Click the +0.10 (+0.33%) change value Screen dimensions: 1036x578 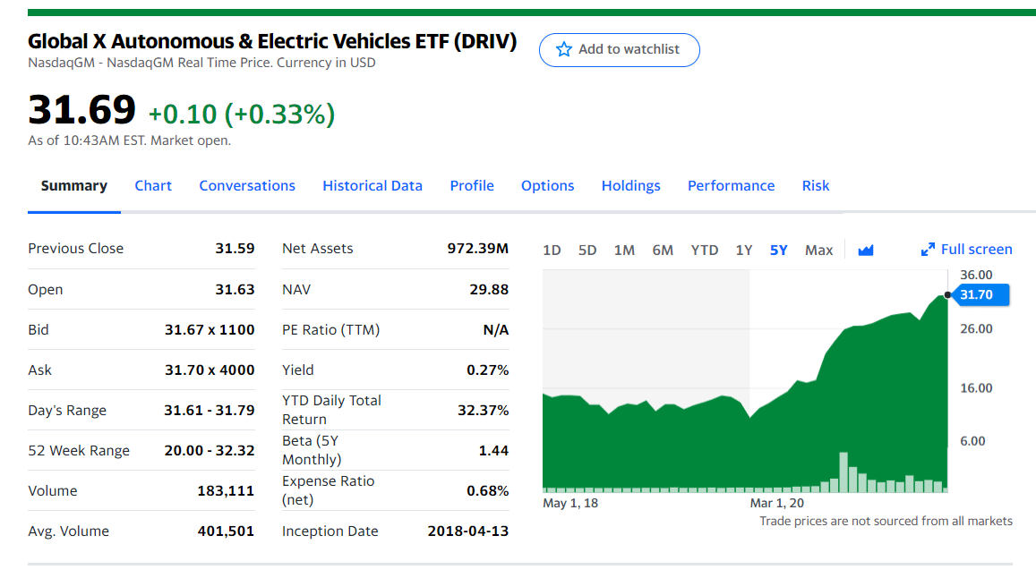point(242,115)
